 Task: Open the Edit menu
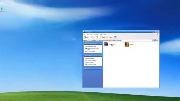(x=87, y=34)
